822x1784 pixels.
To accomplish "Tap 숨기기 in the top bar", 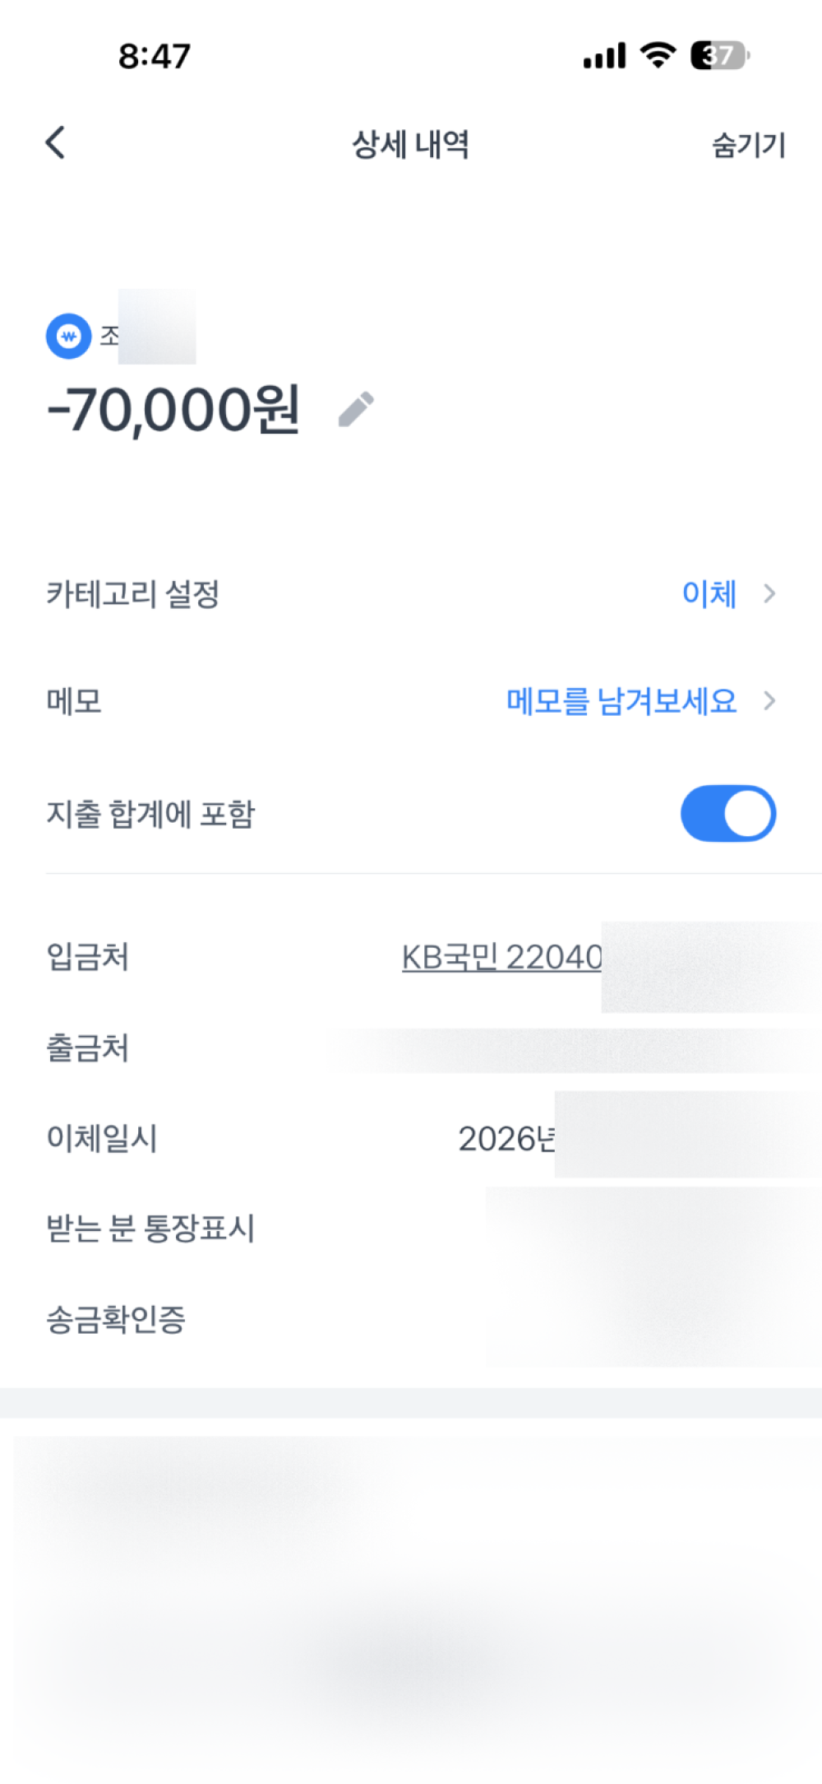I will 749,145.
